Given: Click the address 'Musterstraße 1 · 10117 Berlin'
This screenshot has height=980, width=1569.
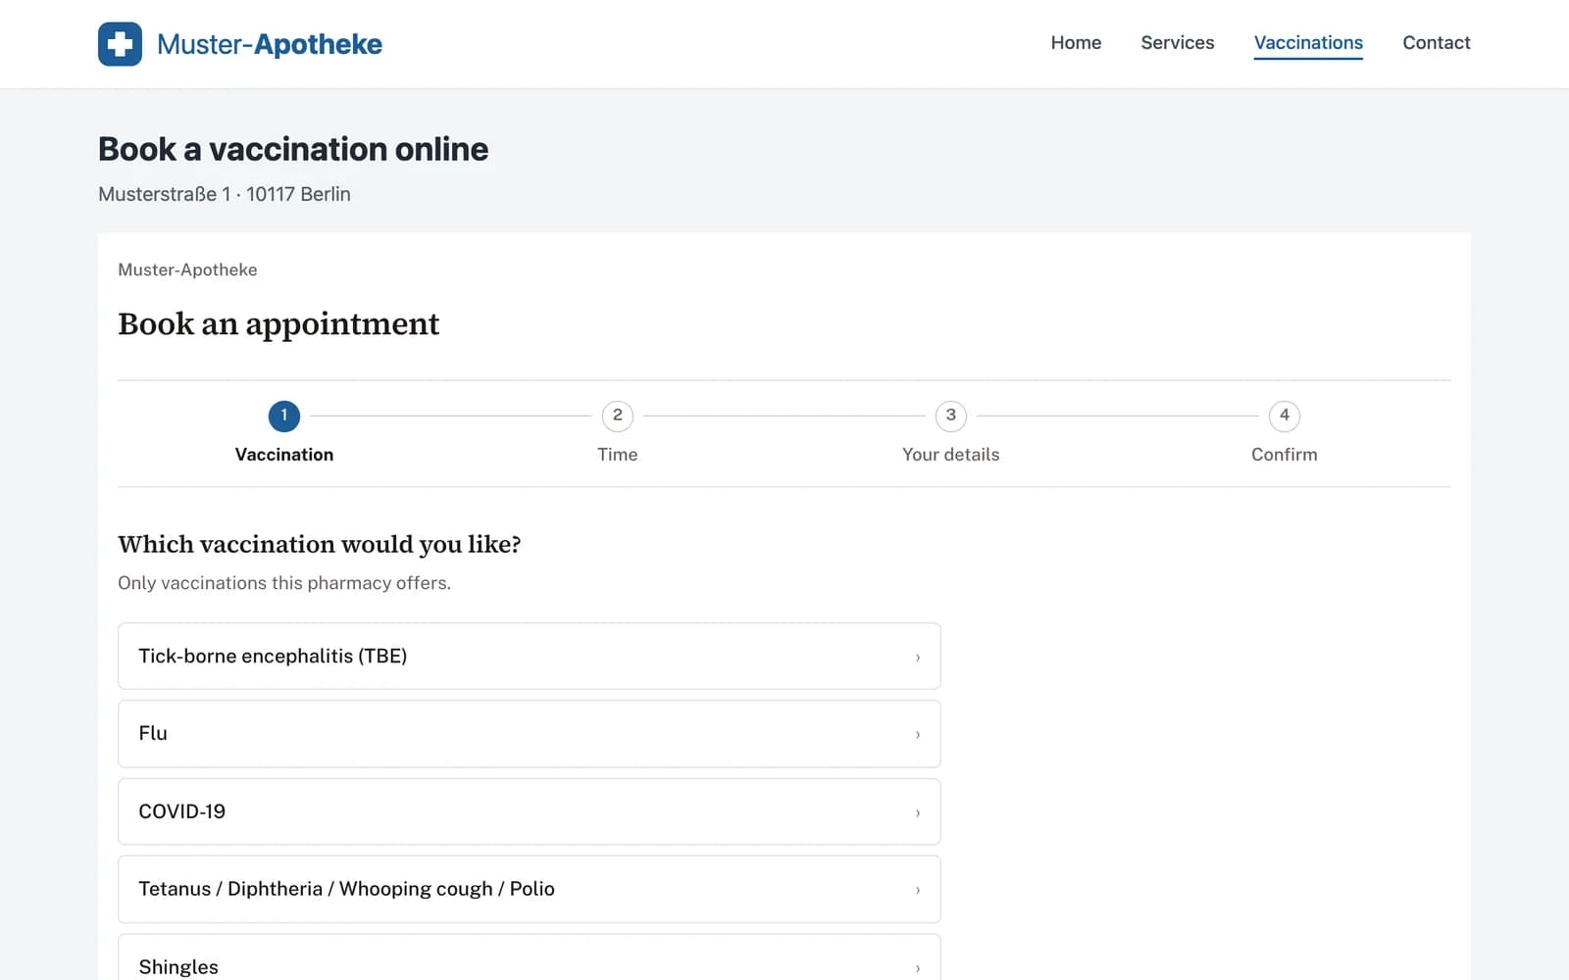Looking at the screenshot, I should (x=225, y=194).
